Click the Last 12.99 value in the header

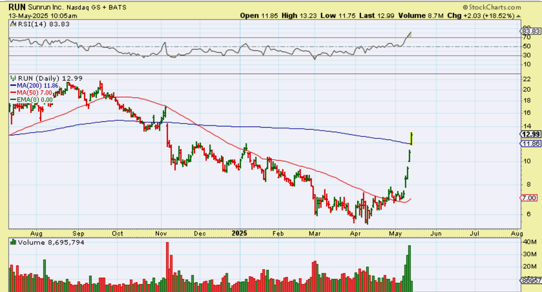click(377, 16)
